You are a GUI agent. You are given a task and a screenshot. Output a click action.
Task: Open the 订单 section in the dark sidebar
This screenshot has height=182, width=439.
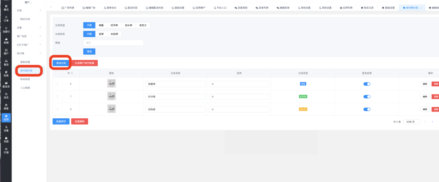6,18
